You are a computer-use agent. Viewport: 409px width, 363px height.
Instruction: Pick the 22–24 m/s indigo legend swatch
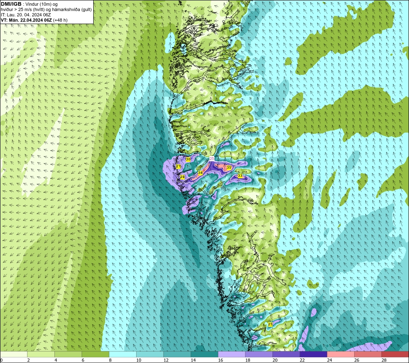click(314, 354)
